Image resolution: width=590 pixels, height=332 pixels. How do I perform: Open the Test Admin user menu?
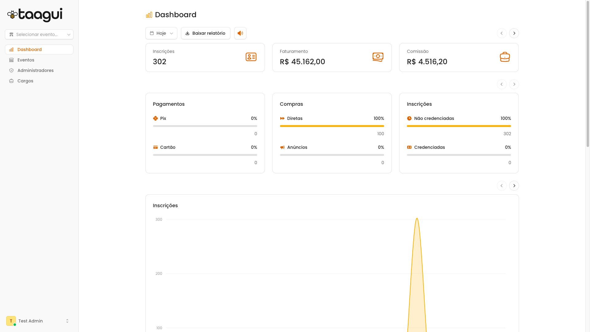coord(39,321)
